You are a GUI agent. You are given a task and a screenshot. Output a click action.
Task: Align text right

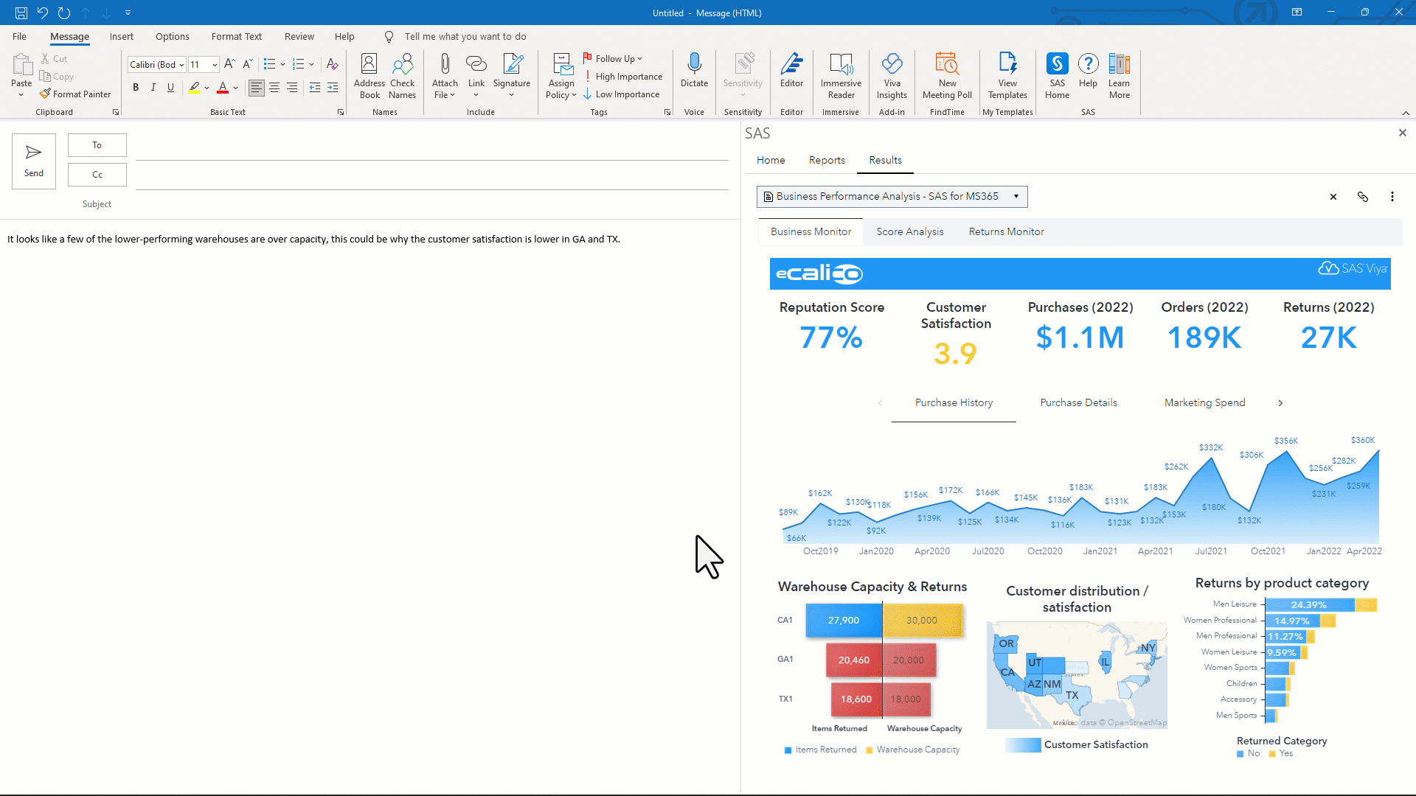coord(292,88)
